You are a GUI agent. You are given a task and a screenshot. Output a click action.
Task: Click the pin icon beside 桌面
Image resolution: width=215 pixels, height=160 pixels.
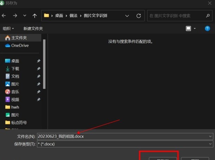(39, 61)
